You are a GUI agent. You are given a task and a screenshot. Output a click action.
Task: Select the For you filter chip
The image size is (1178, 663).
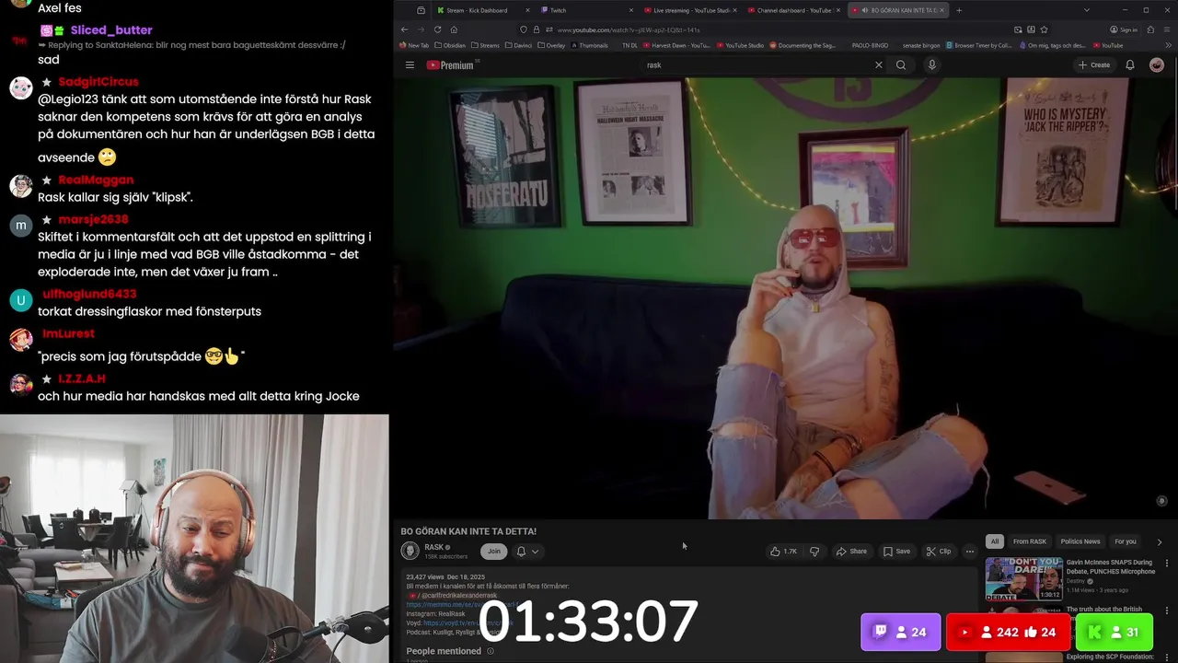pos(1126,541)
